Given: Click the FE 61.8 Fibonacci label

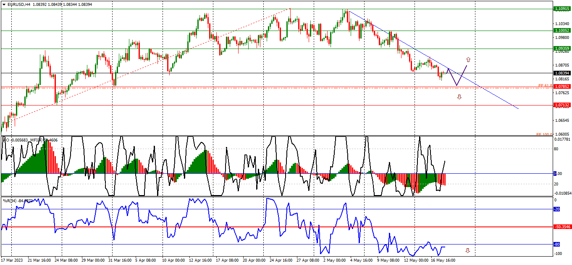Looking at the screenshot, I should point(545,86).
